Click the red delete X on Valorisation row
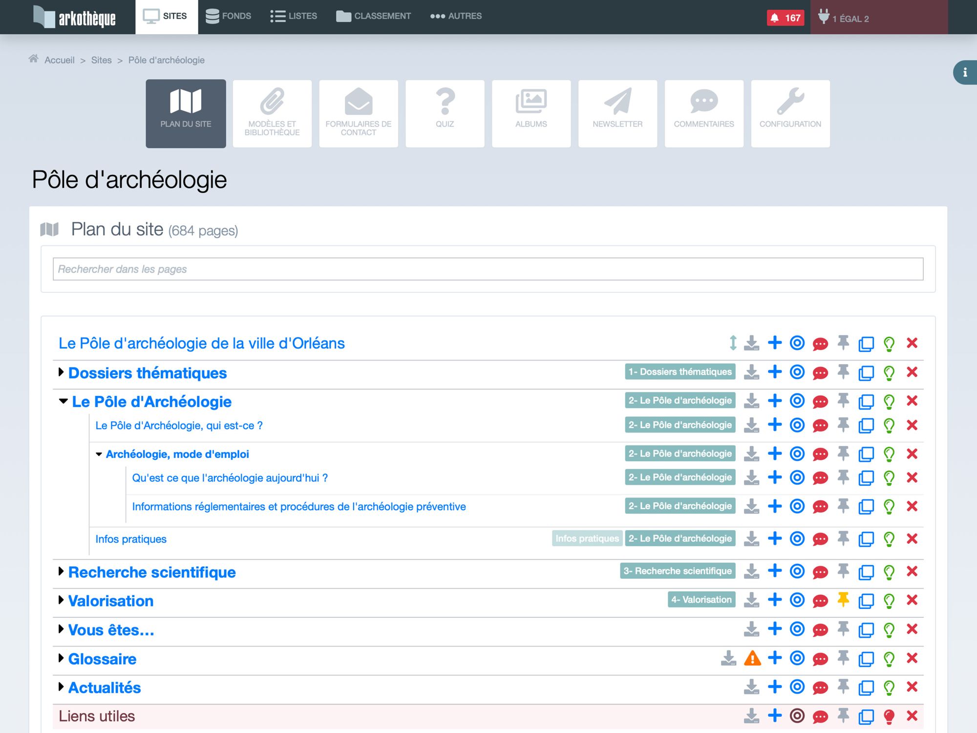The image size is (977, 733). click(912, 600)
